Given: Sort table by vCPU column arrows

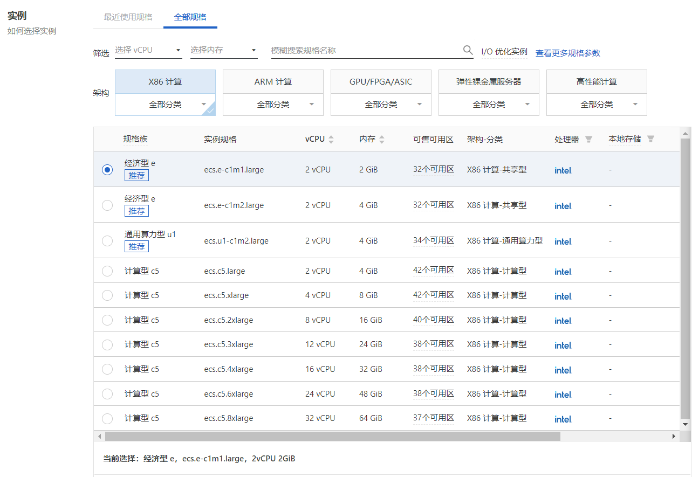Looking at the screenshot, I should tap(331, 139).
